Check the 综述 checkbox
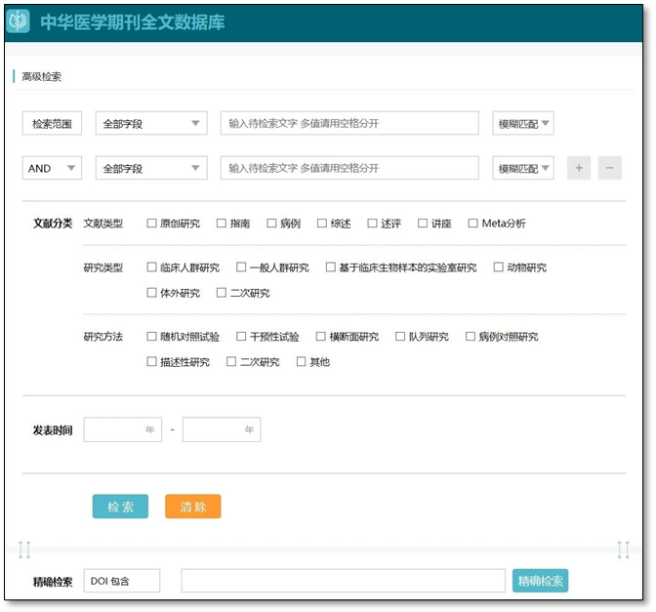 (x=322, y=224)
